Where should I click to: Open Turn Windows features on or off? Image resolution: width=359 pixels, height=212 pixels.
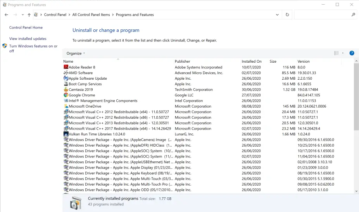click(33, 48)
